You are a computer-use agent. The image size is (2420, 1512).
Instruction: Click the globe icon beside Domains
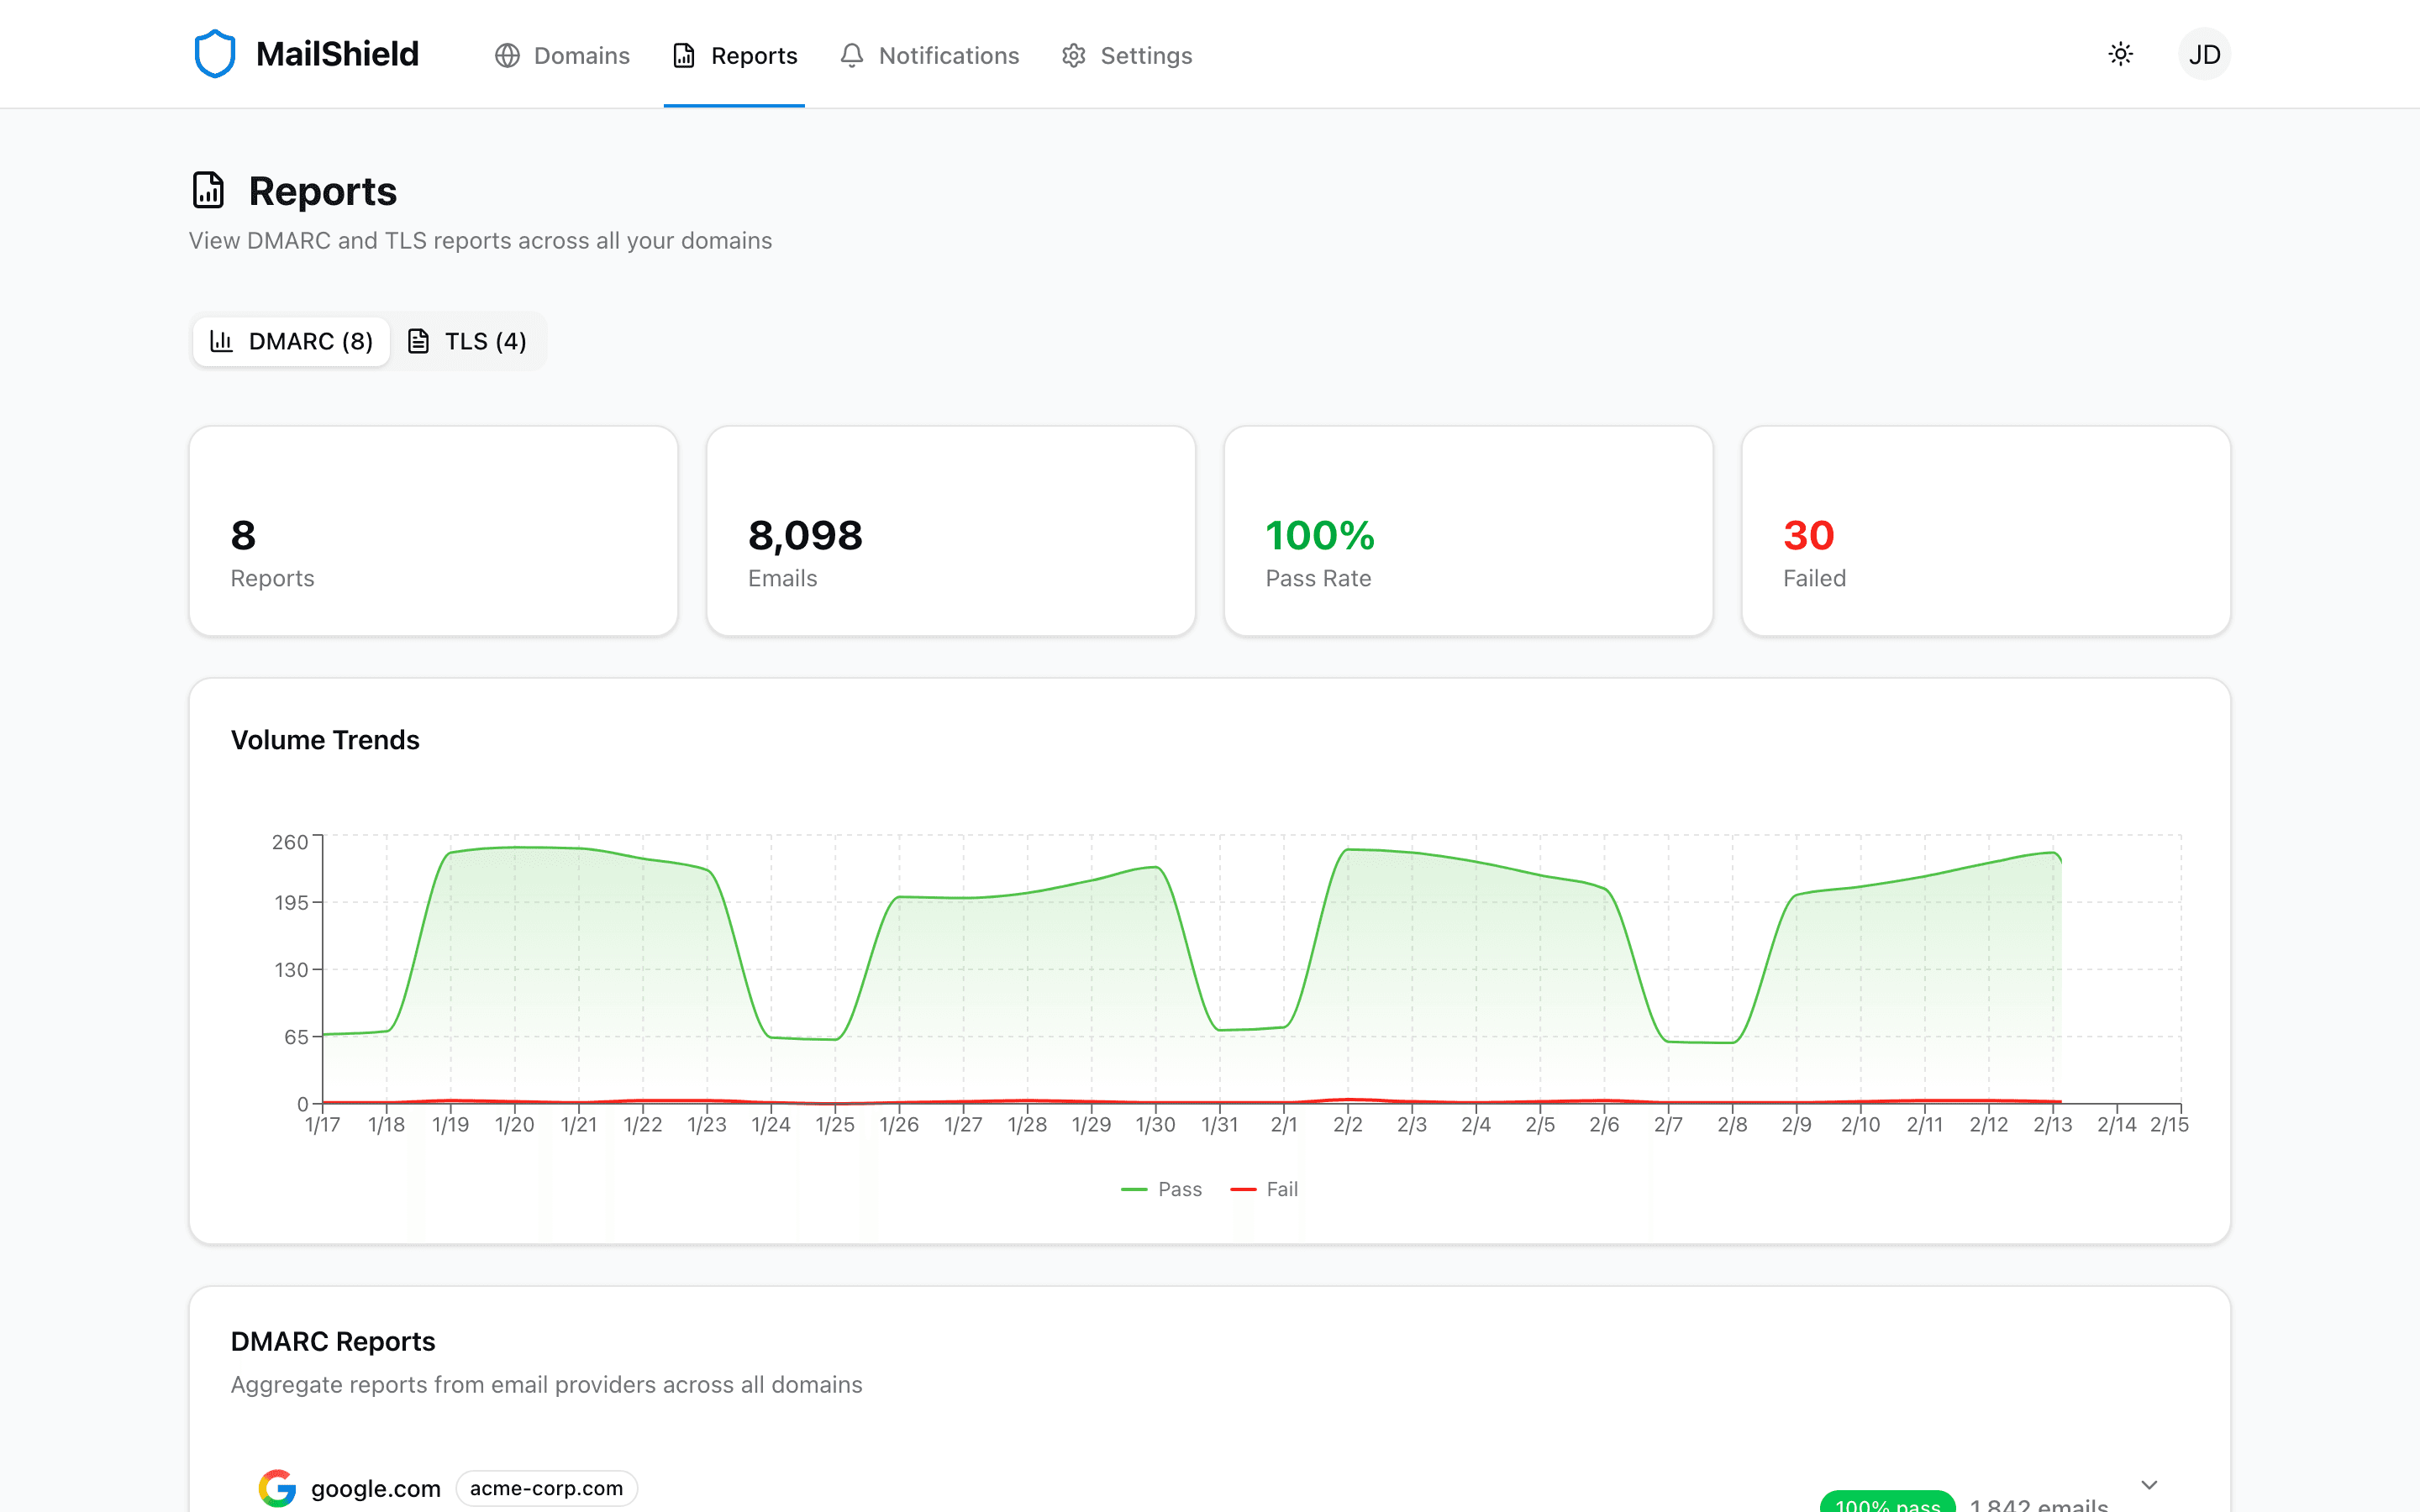[x=507, y=55]
